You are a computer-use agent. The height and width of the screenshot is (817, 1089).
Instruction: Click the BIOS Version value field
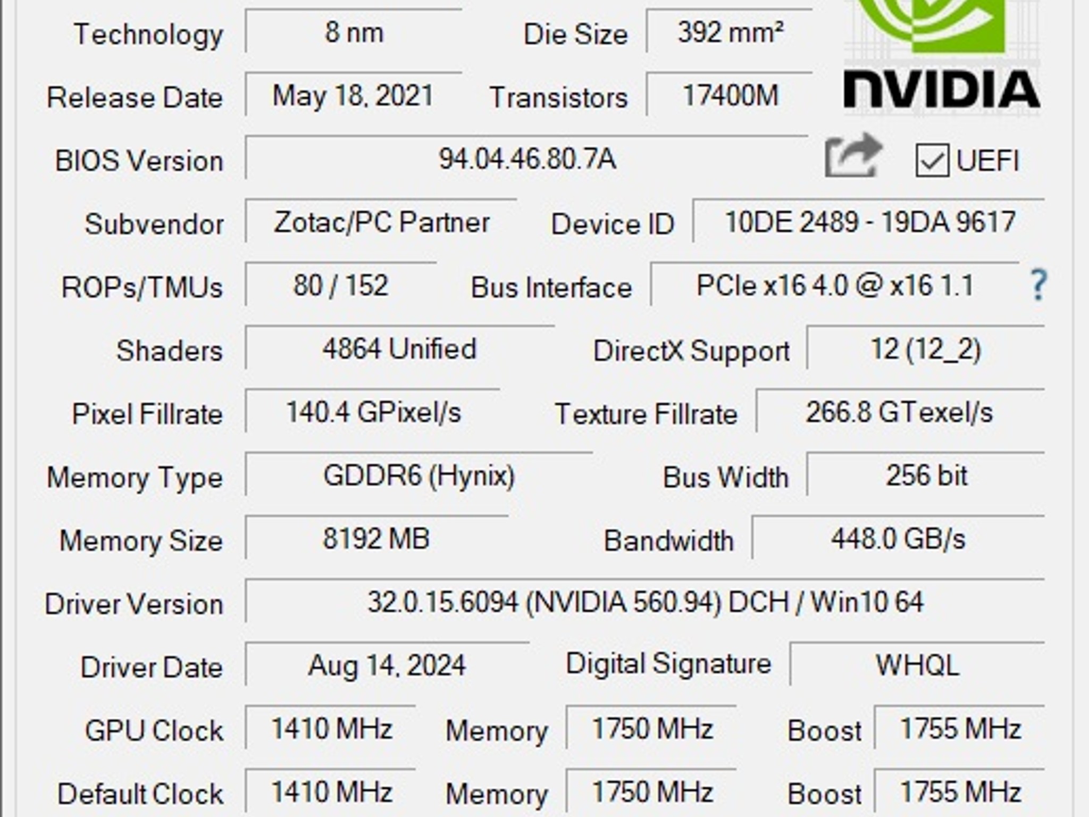coord(526,158)
